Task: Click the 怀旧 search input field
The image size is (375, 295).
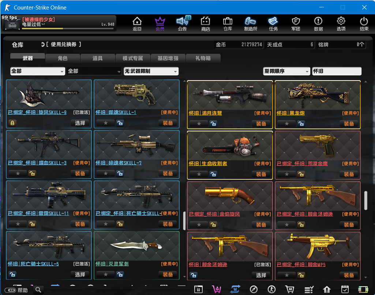Action: point(337,71)
